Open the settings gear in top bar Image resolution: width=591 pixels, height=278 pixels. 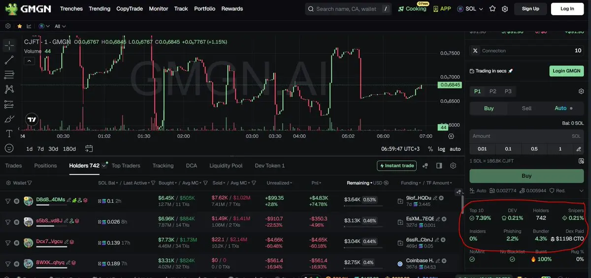tap(505, 9)
